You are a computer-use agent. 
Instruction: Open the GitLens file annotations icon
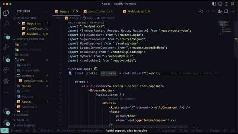point(220,11)
